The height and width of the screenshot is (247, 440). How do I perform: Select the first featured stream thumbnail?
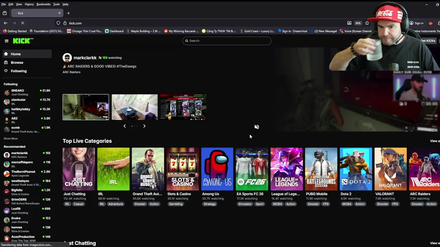(x=86, y=107)
